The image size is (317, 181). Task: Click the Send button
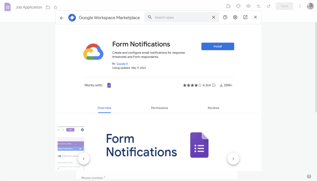(x=284, y=6)
